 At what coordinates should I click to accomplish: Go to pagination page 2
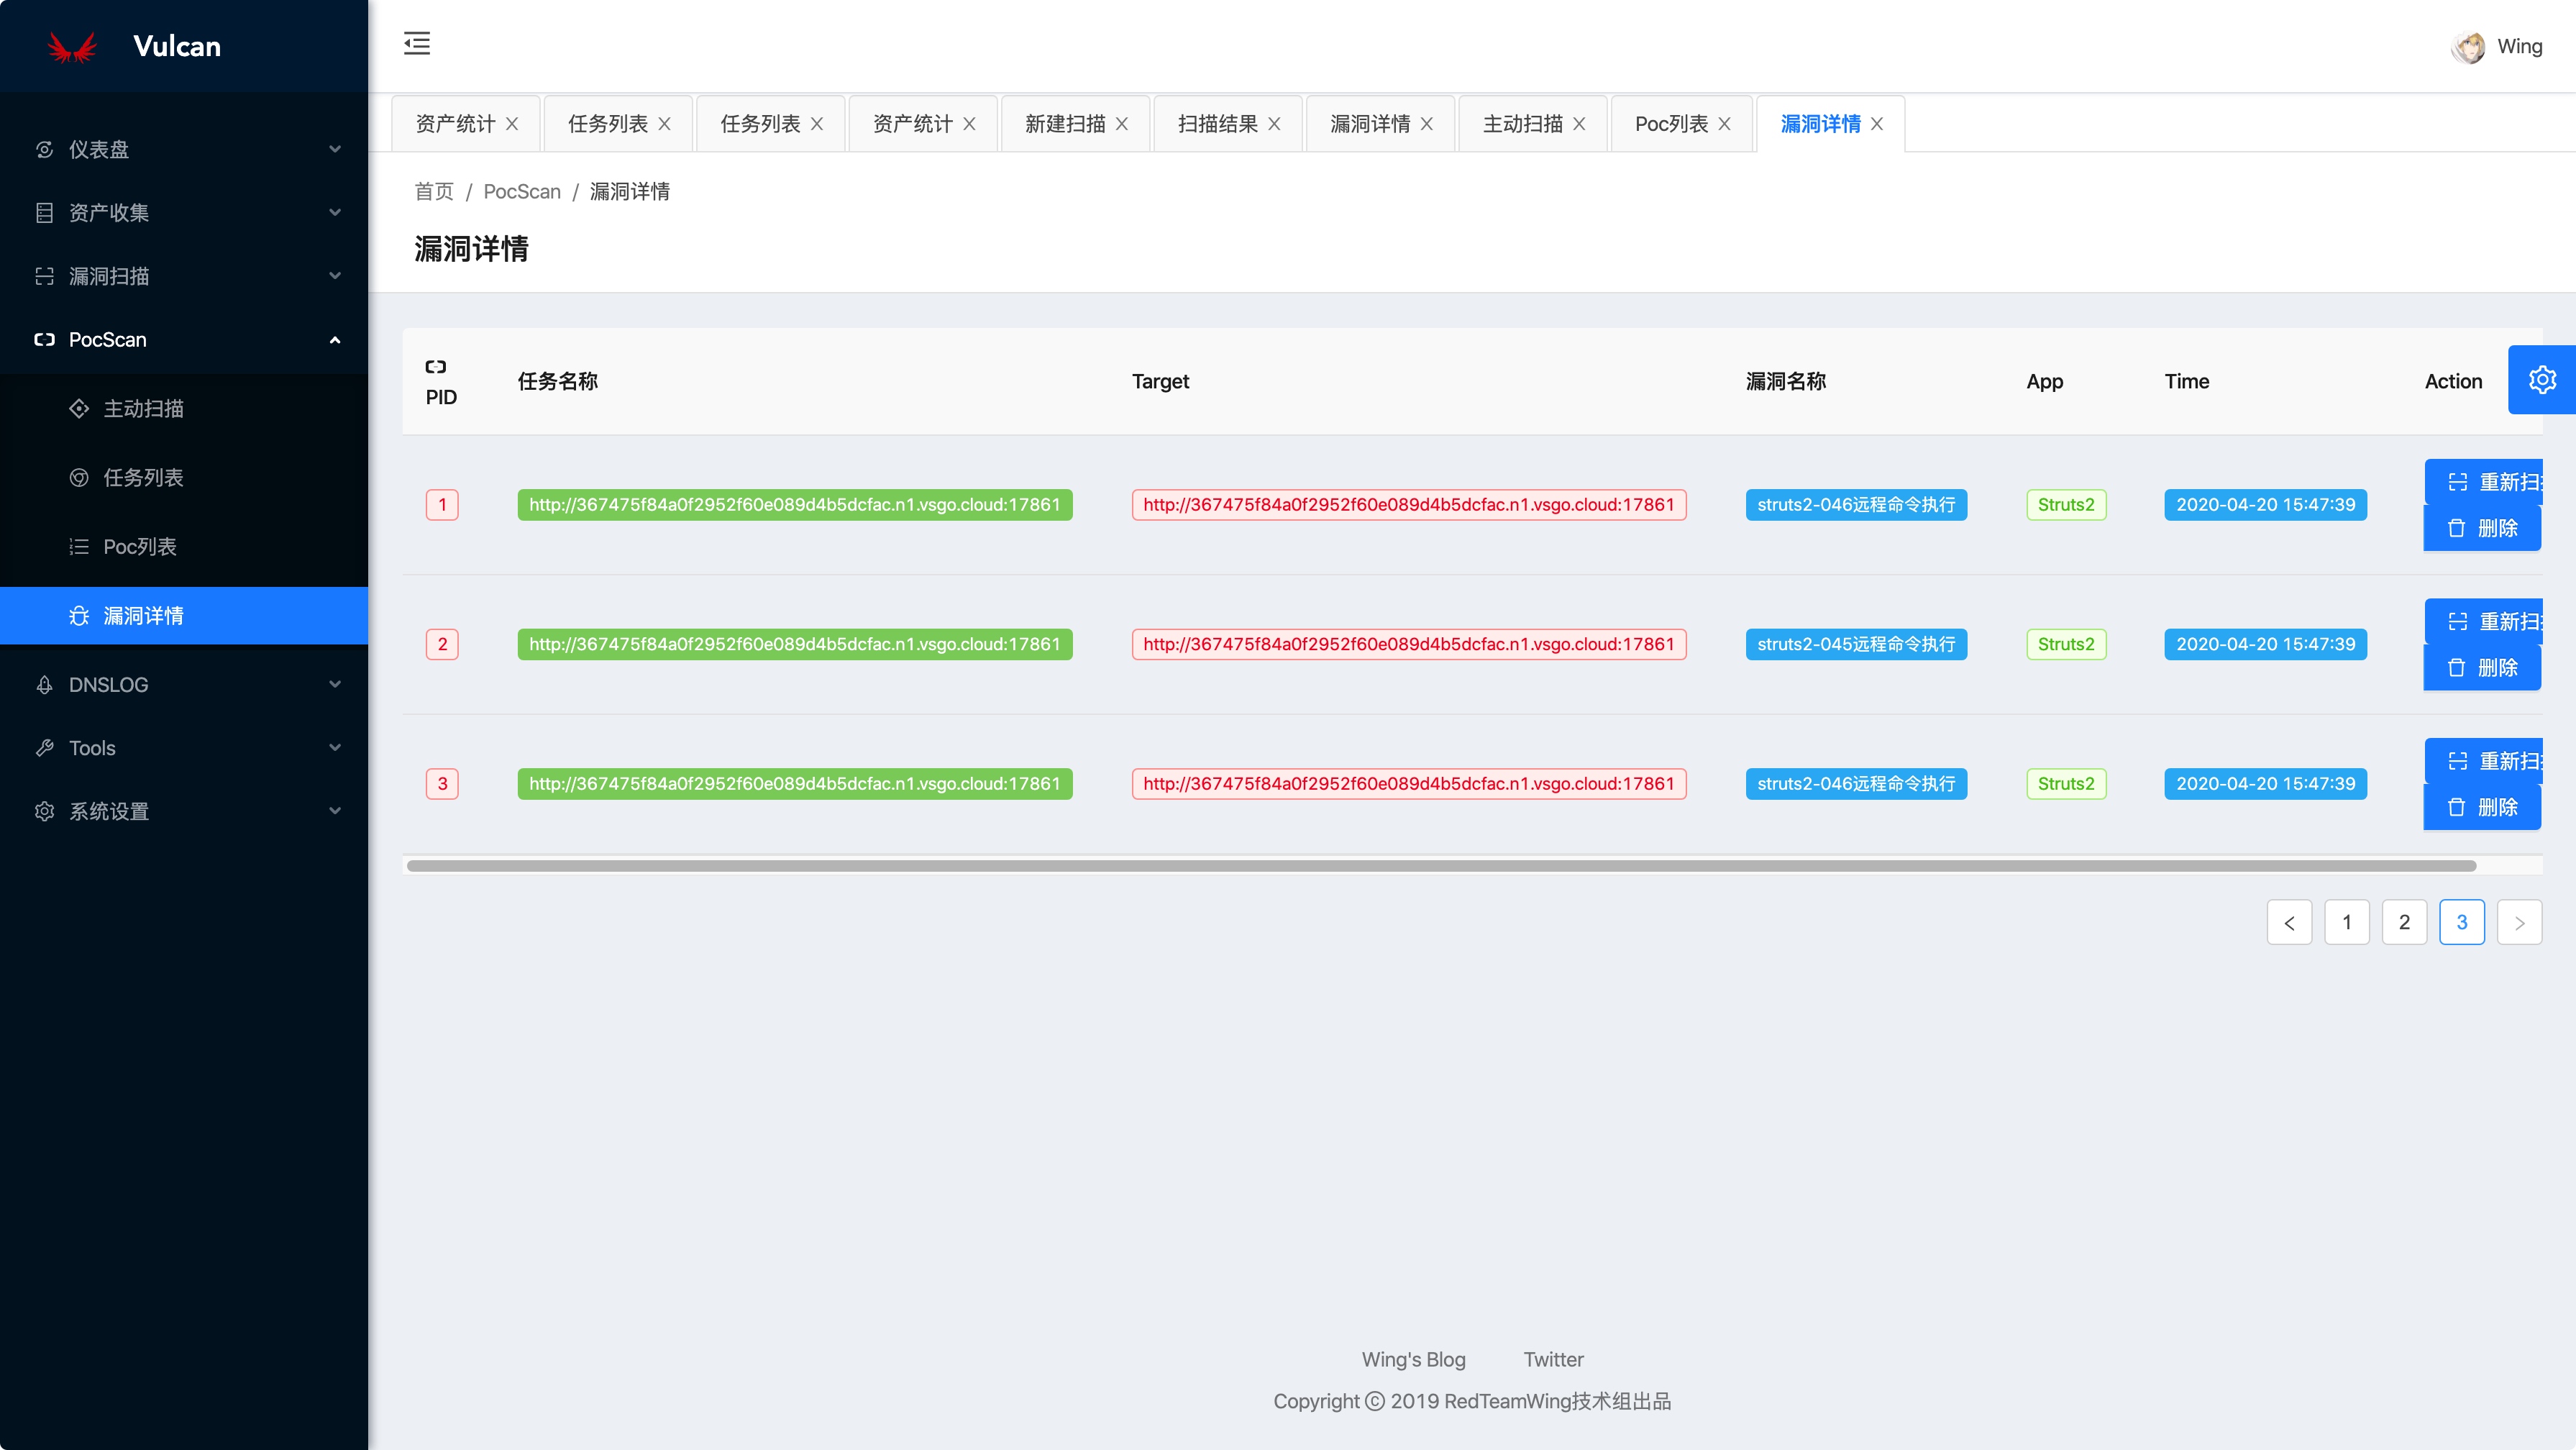point(2404,922)
